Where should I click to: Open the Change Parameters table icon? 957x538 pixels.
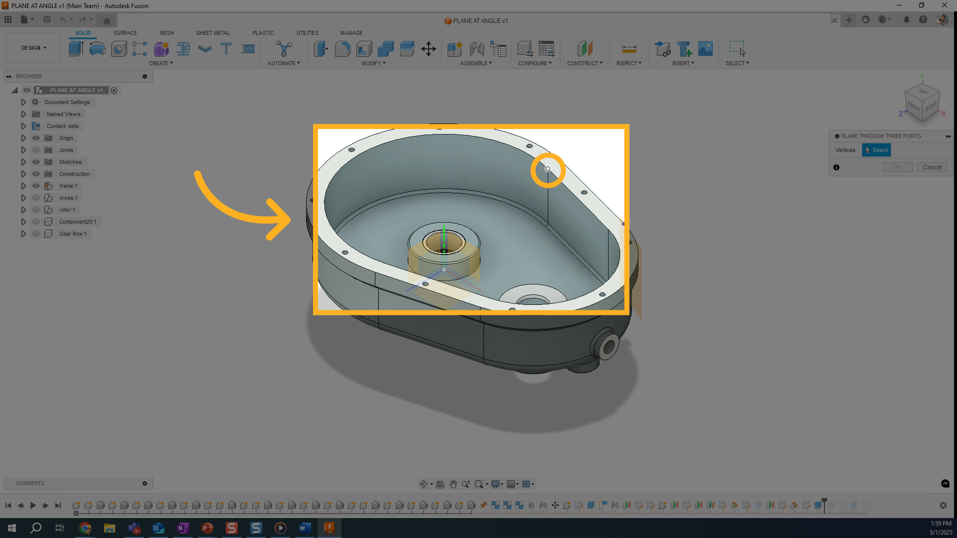(x=547, y=48)
